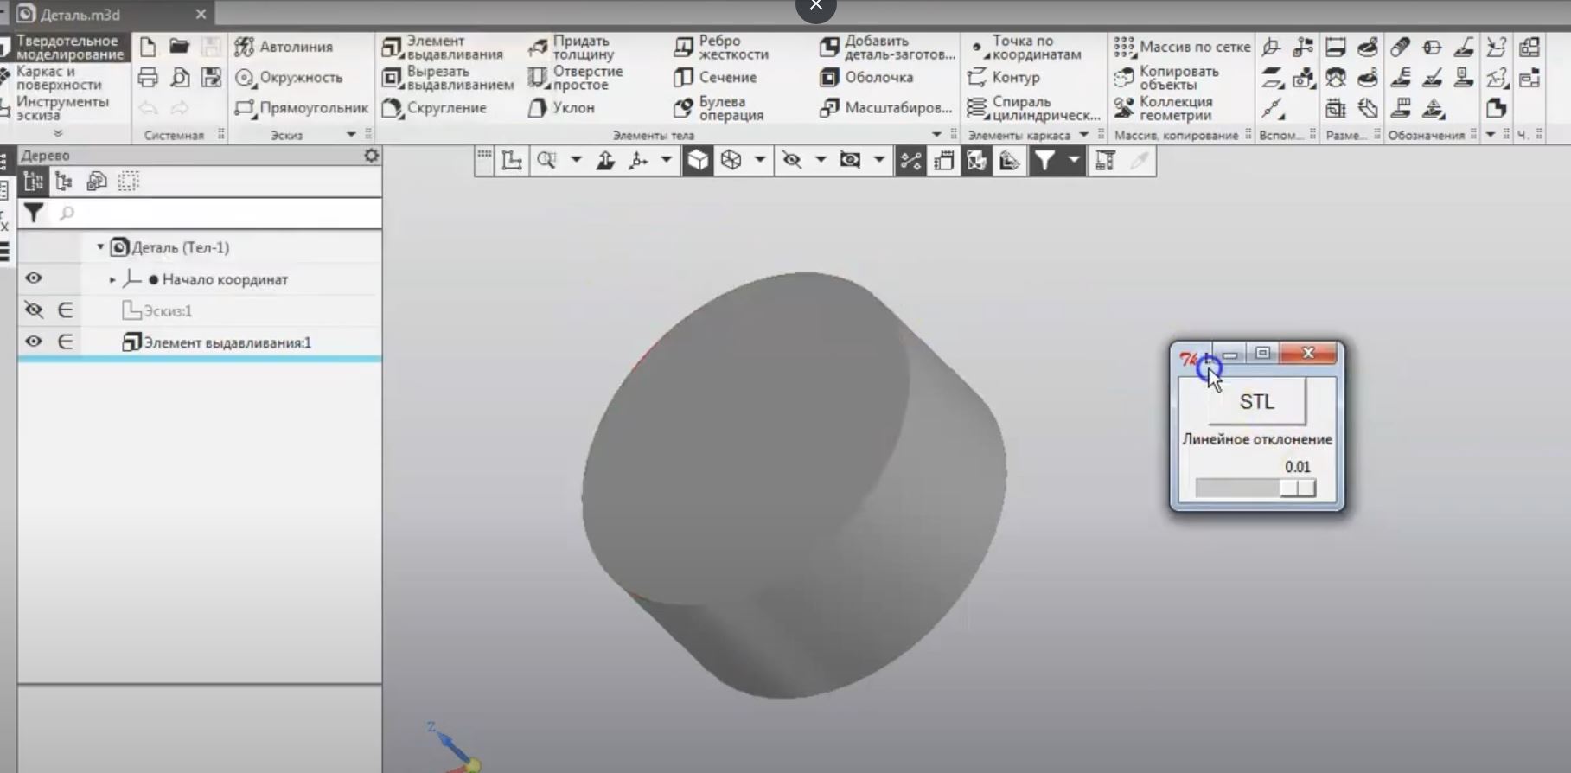1571x773 pixels.
Task: Click the Контур tool
Action: 1003,78
